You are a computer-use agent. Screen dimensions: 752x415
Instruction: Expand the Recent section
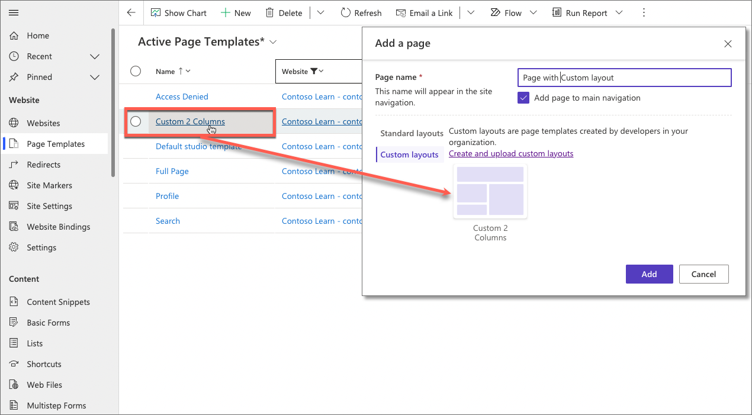tap(94, 56)
